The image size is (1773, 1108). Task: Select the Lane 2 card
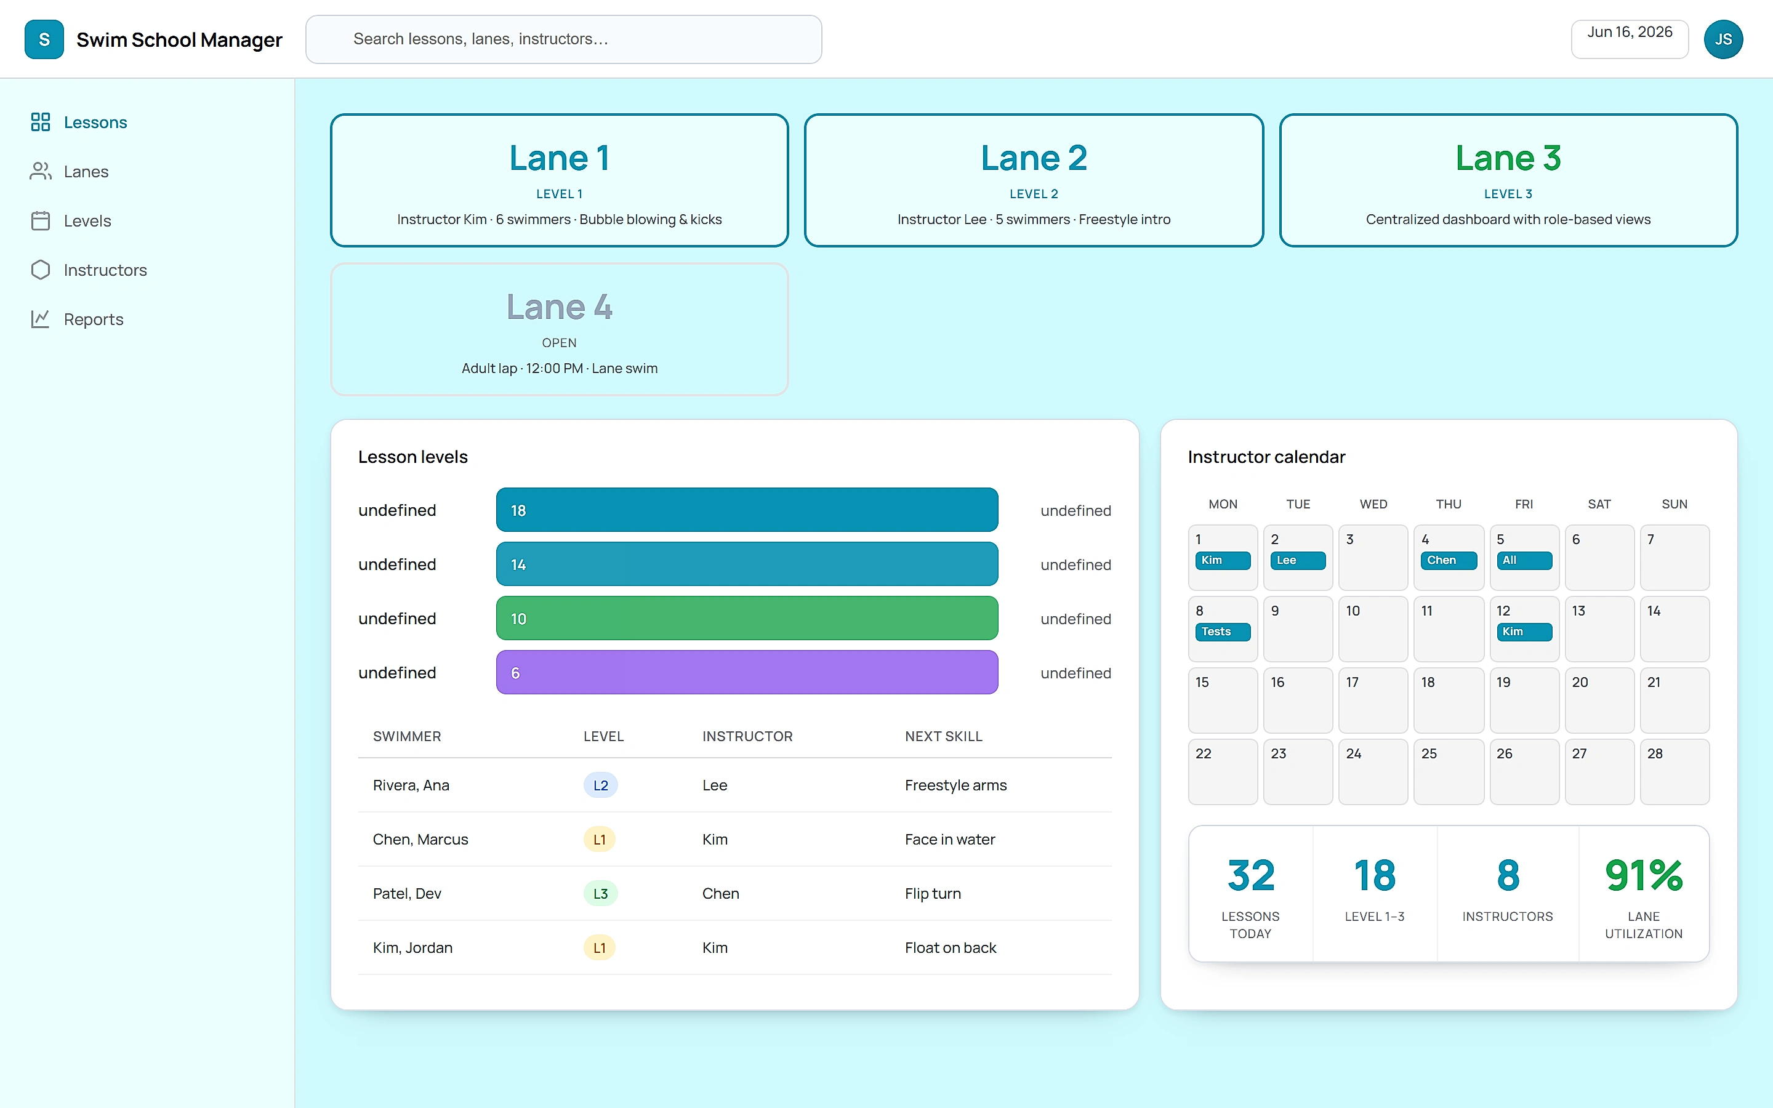[1034, 180]
